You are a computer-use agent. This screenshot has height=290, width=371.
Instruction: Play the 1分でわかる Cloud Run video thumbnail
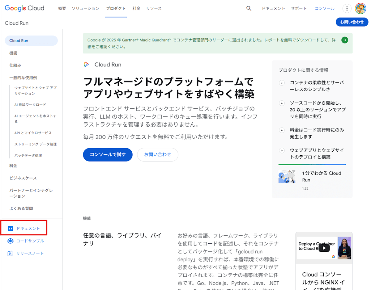click(x=287, y=177)
